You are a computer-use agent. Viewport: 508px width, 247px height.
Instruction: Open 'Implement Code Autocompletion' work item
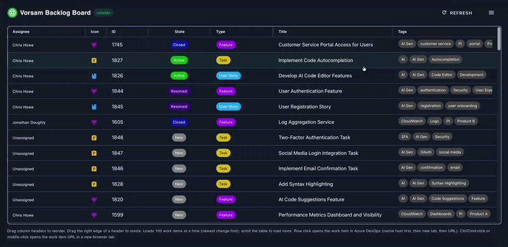[x=316, y=60]
